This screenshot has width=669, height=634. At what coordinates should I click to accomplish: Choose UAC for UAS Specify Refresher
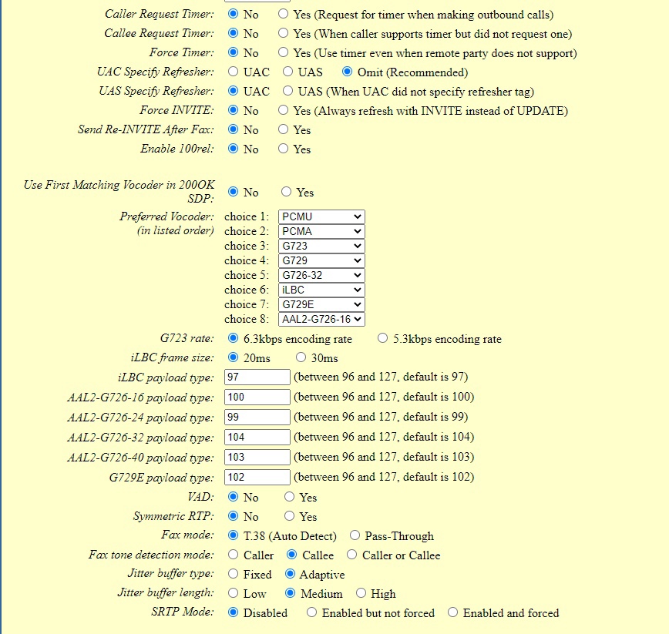233,90
